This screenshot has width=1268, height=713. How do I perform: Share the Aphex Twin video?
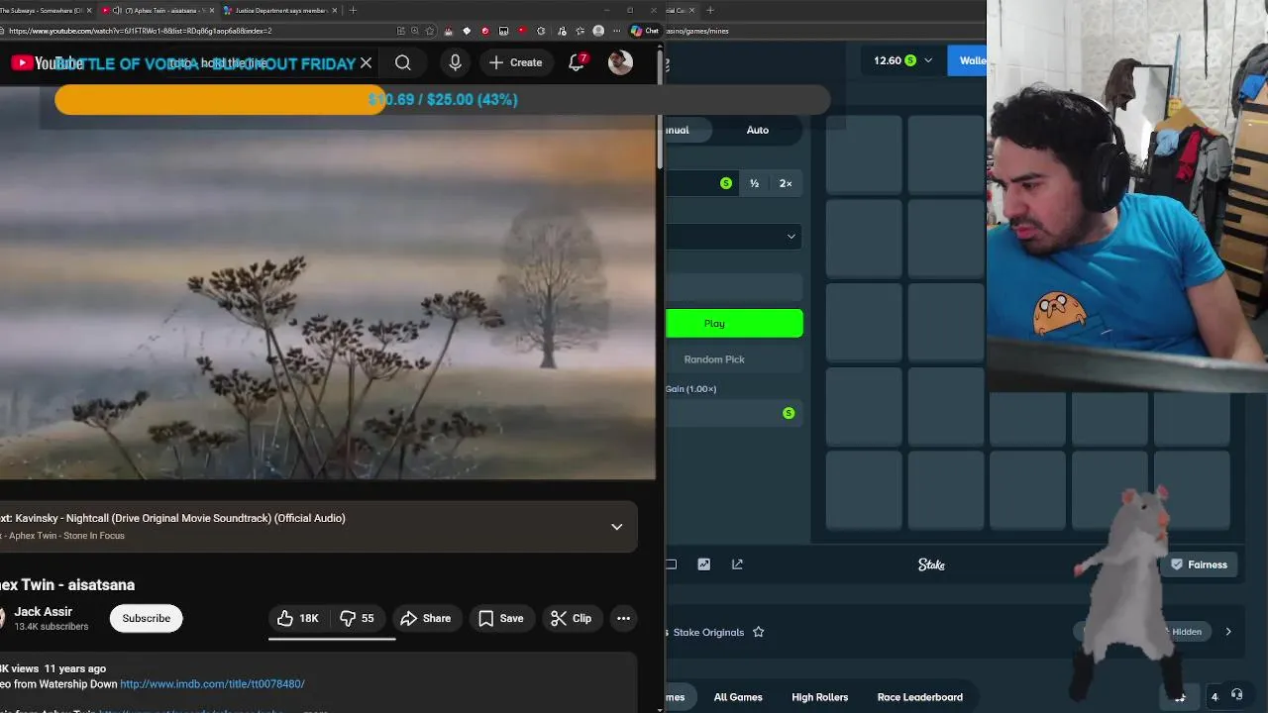(x=426, y=618)
